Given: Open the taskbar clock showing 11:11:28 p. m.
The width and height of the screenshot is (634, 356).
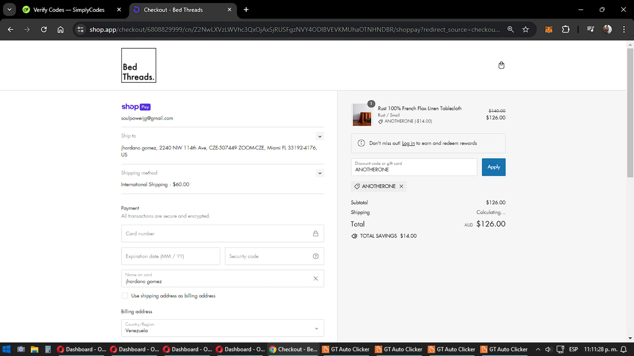Looking at the screenshot, I should [x=600, y=349].
